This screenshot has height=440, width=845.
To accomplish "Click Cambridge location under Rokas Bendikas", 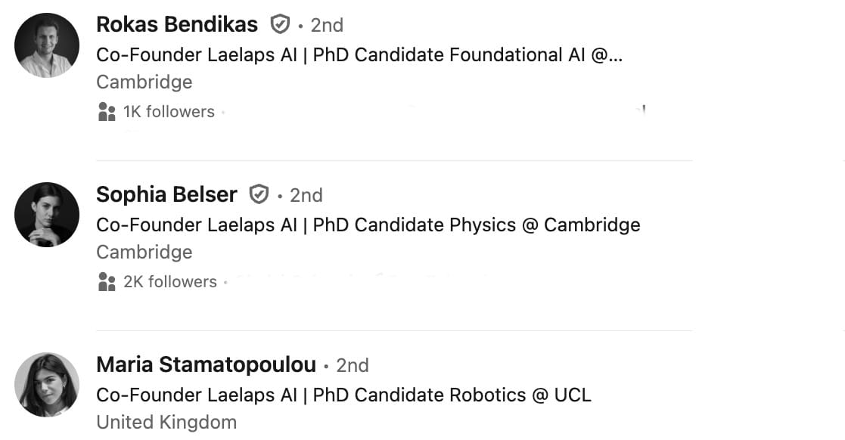I will click(x=144, y=82).
